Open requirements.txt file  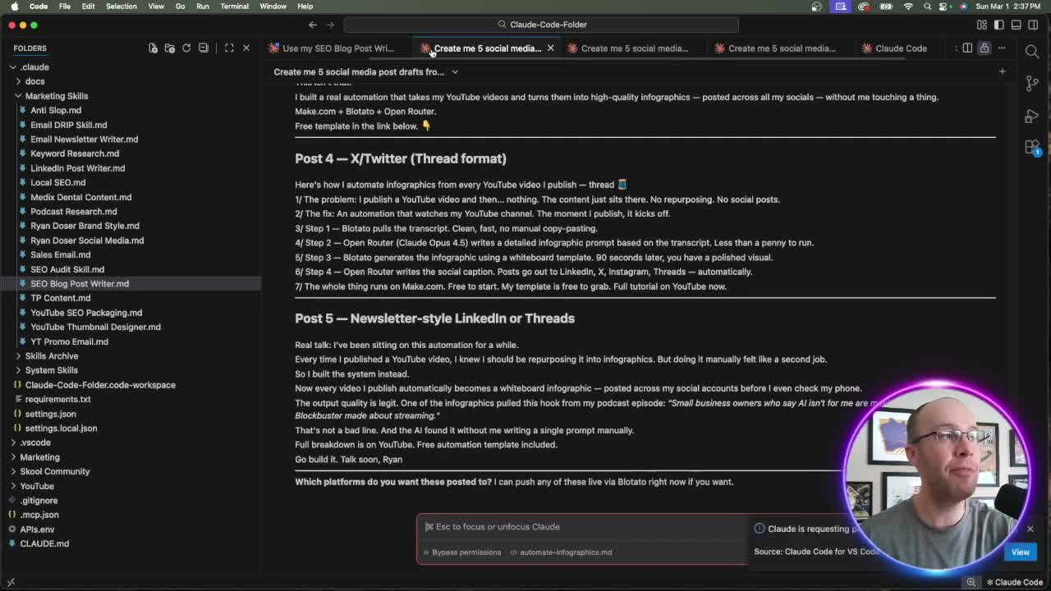[x=57, y=399]
